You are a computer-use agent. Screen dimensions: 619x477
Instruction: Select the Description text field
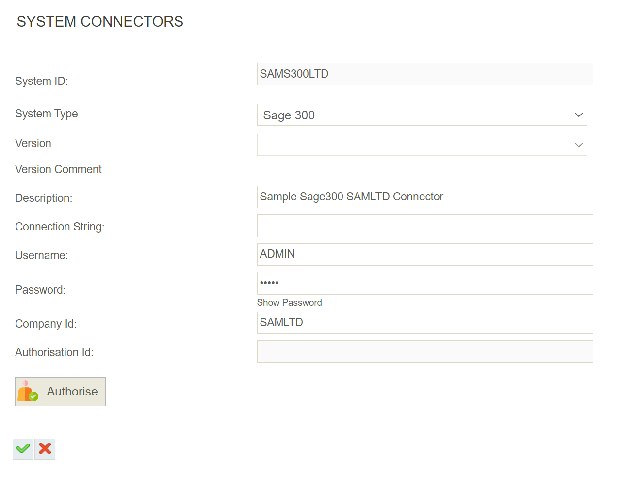coord(424,197)
